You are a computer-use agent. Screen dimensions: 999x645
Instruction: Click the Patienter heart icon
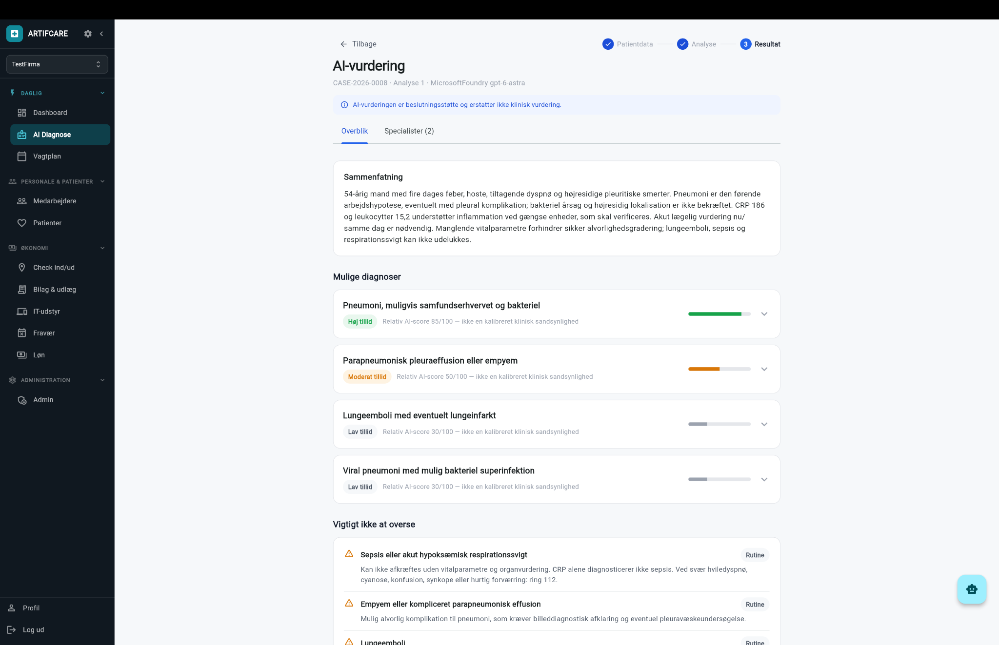pos(22,223)
